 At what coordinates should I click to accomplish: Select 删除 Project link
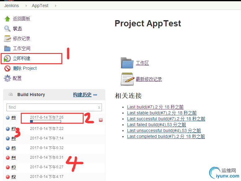[x=25, y=68]
